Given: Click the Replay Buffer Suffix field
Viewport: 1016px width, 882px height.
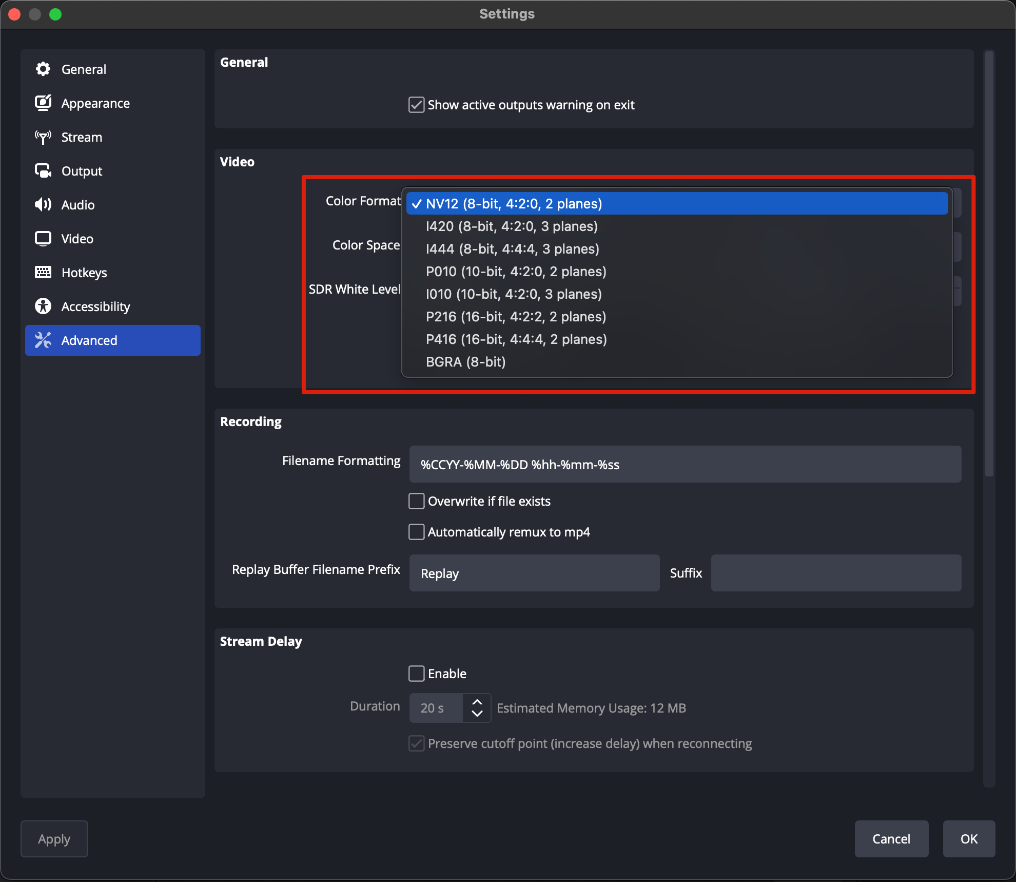Looking at the screenshot, I should click(836, 573).
